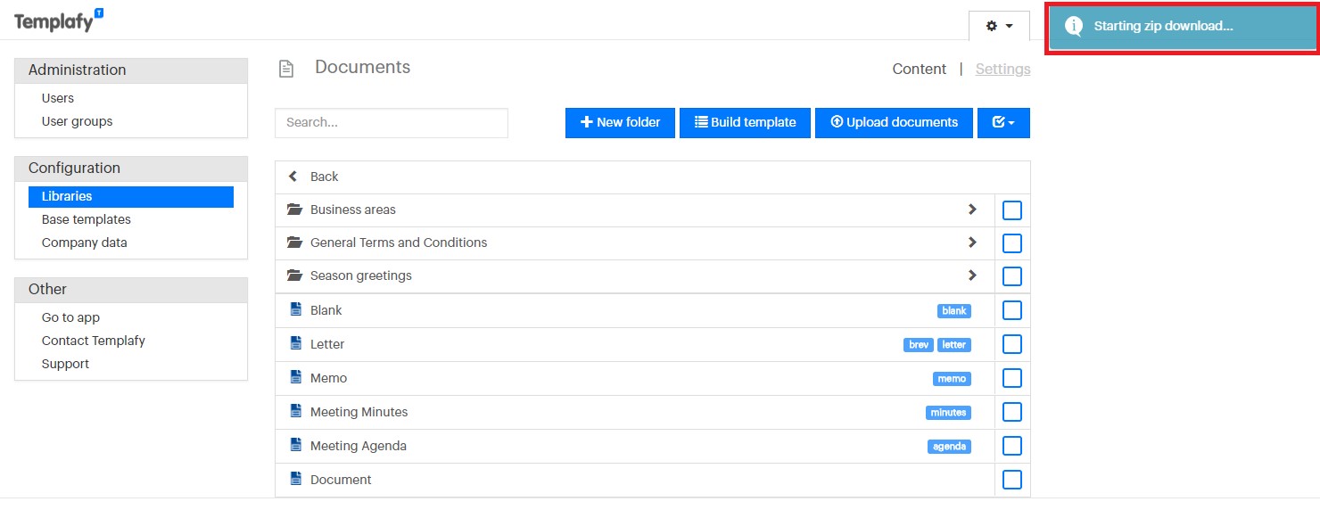Click the Blank document file icon
The image size is (1320, 518).
(x=295, y=309)
